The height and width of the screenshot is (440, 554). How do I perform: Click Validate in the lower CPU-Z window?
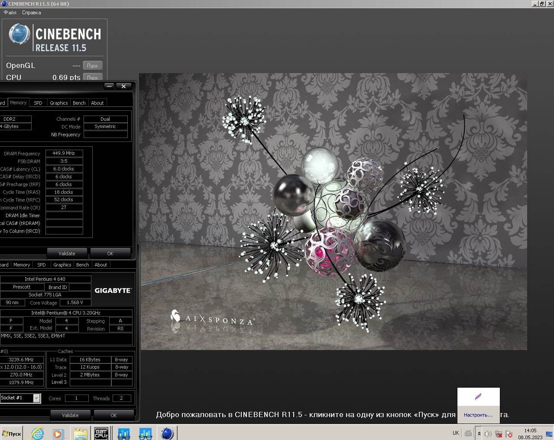[70, 415]
